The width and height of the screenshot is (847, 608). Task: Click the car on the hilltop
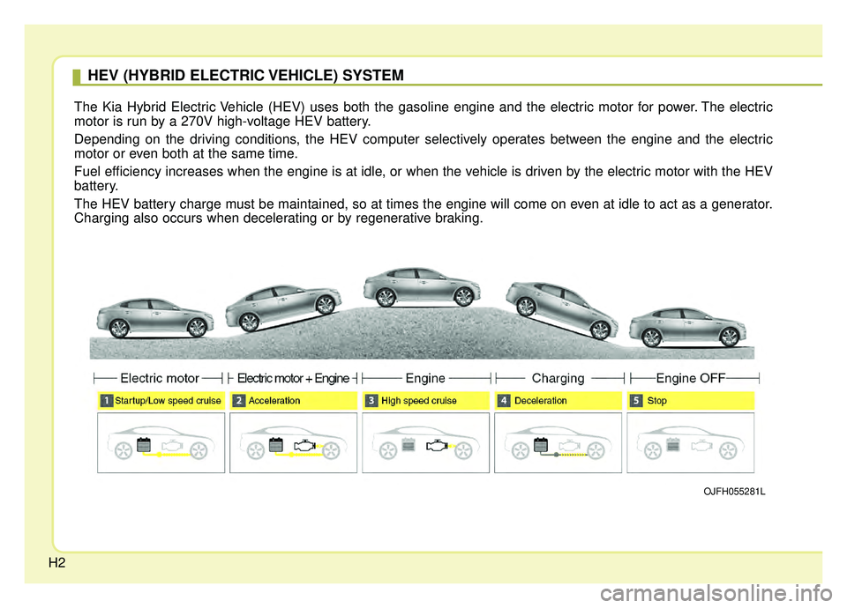pos(422,286)
